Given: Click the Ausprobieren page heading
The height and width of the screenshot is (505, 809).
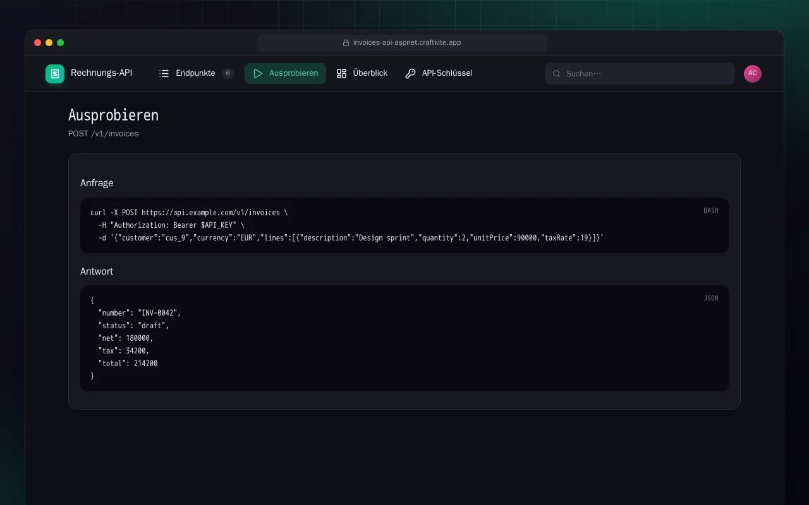Looking at the screenshot, I should pos(113,116).
